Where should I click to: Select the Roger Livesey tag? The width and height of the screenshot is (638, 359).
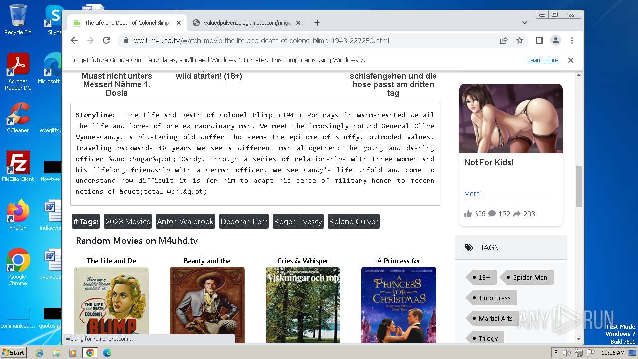298,221
